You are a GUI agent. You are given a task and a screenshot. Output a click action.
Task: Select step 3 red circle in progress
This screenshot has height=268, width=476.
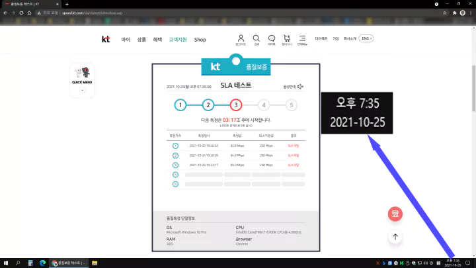(236, 105)
